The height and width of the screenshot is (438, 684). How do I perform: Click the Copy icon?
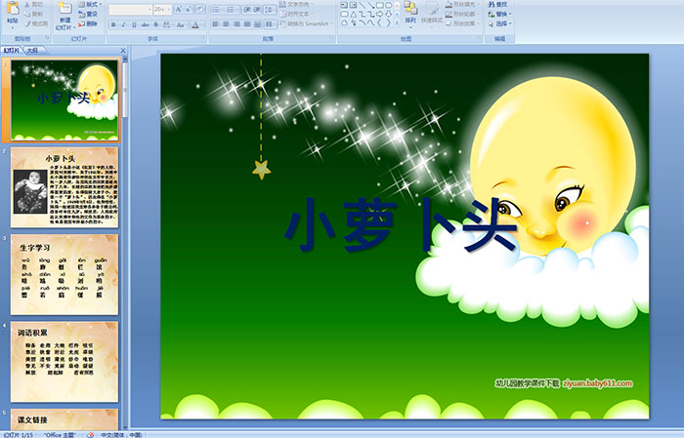coord(27,15)
